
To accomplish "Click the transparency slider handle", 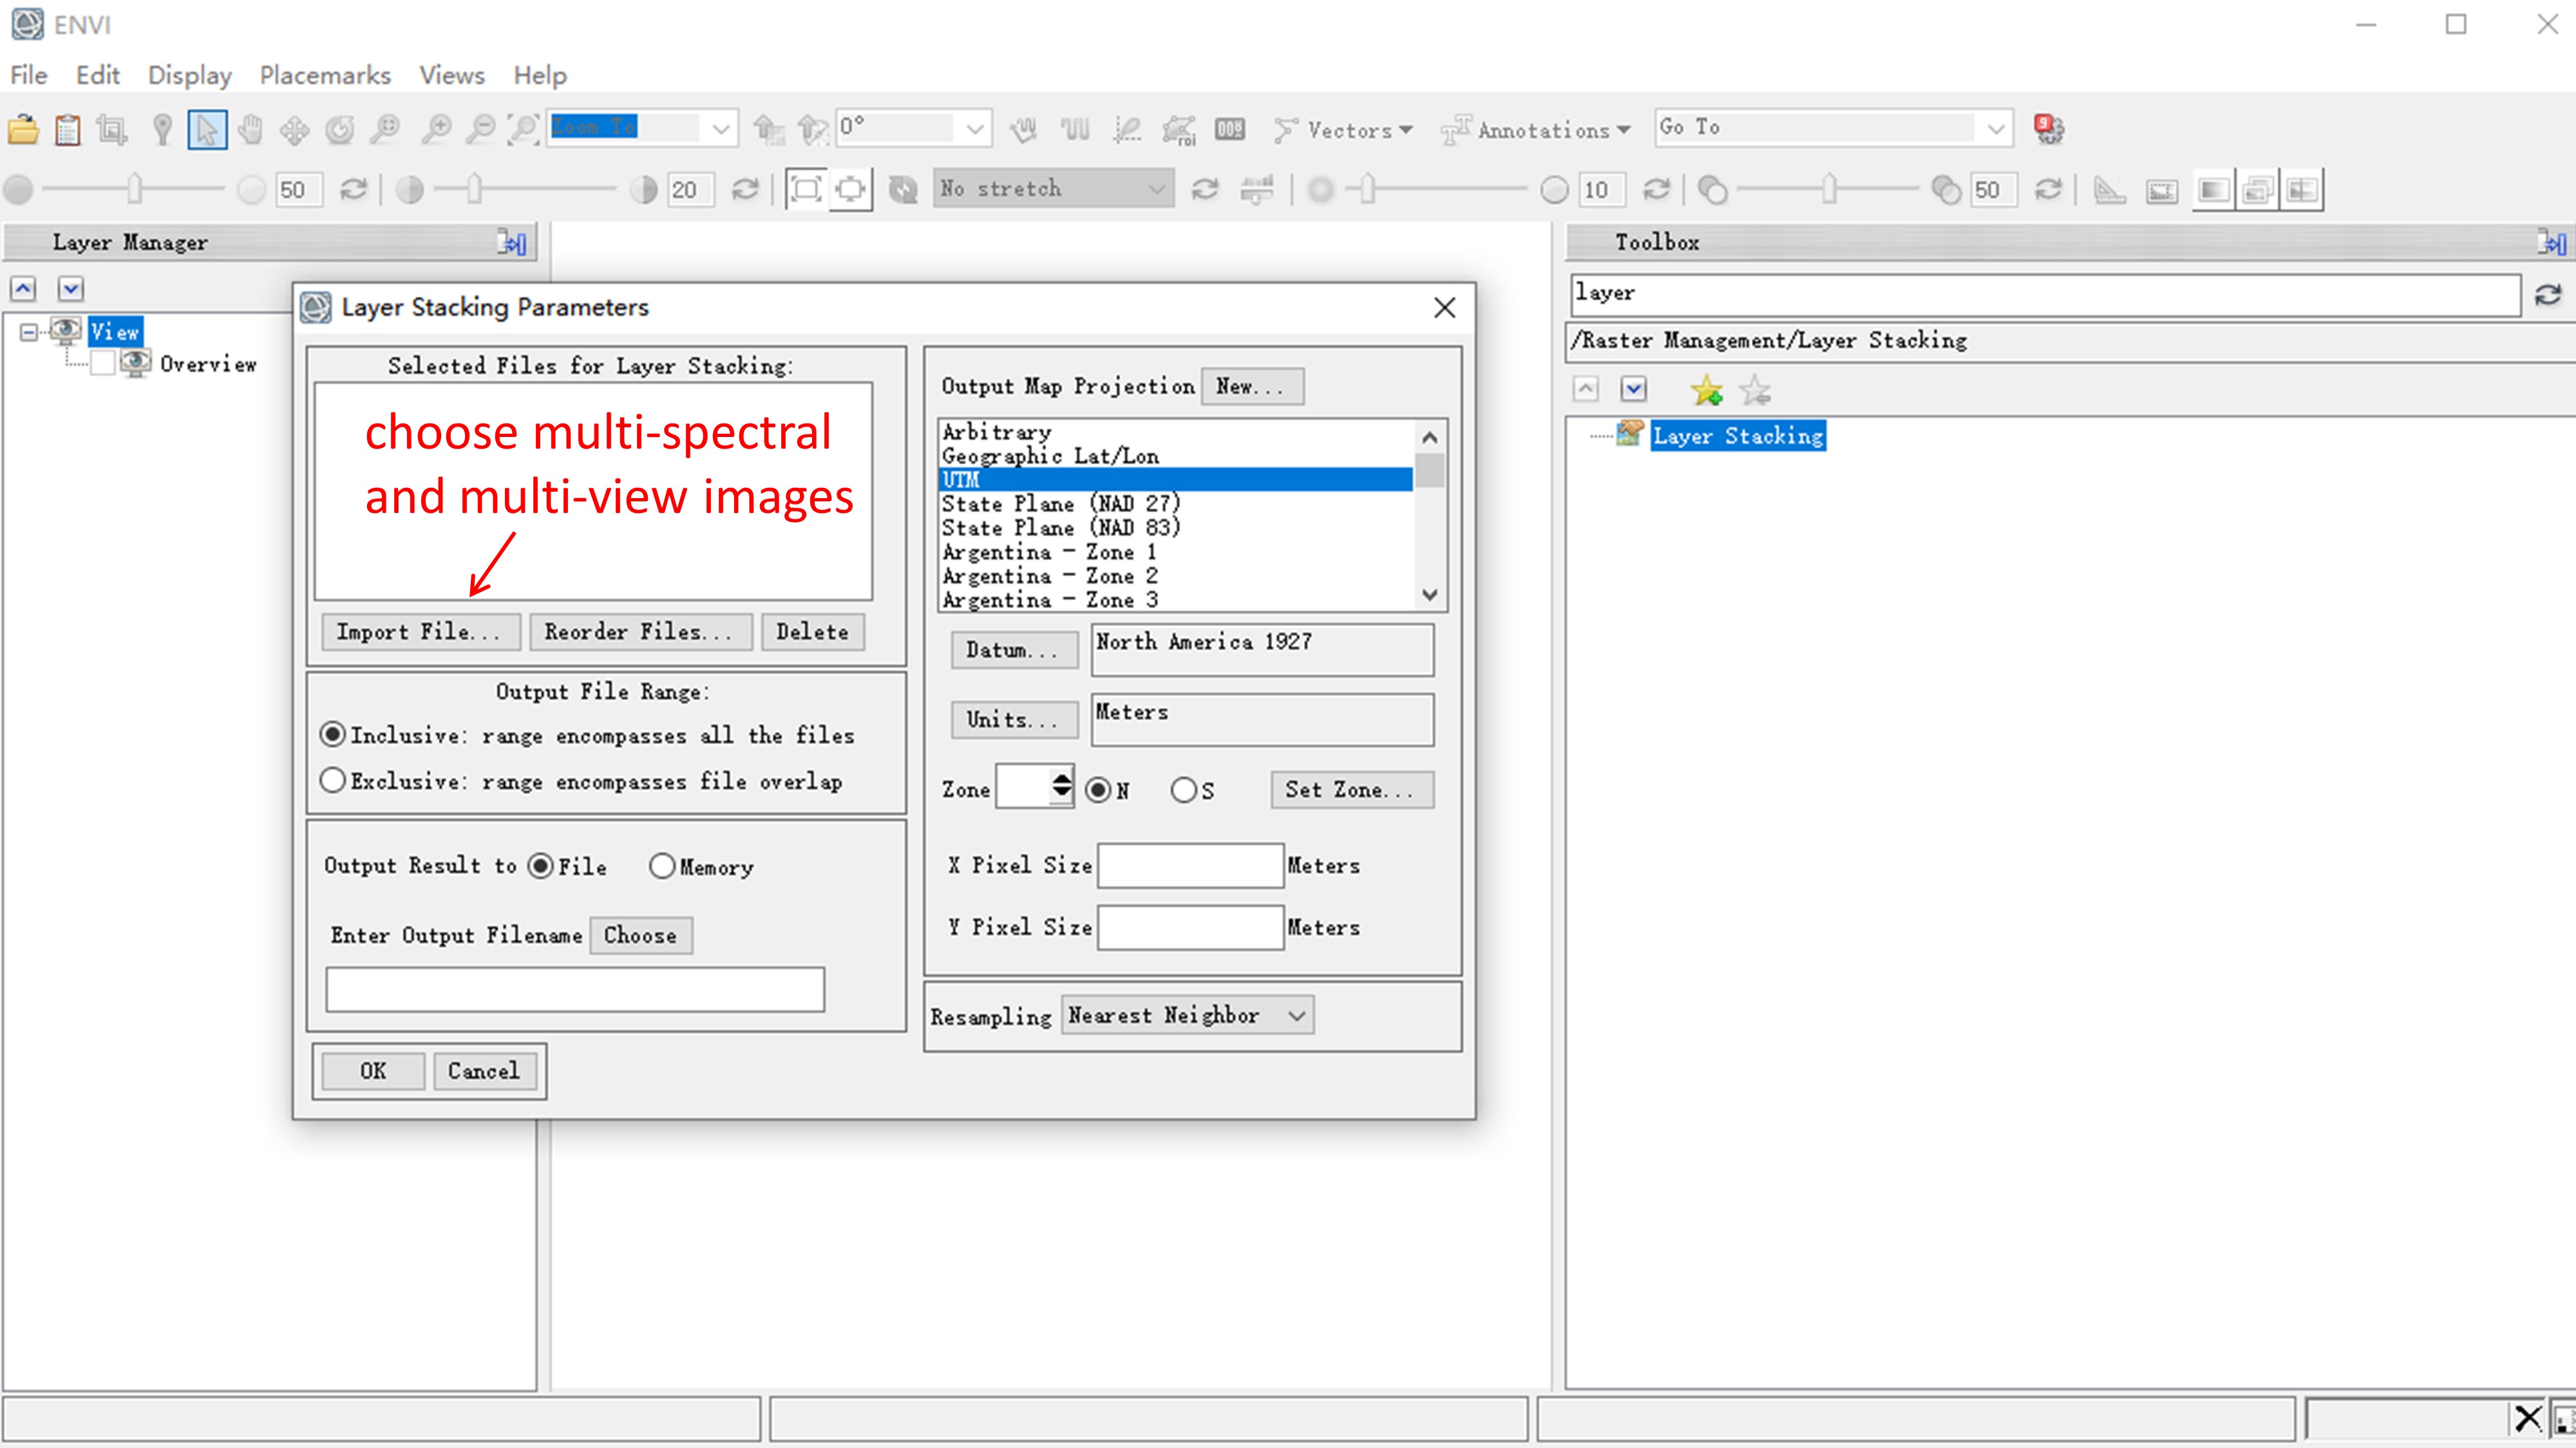I will (x=1829, y=189).
